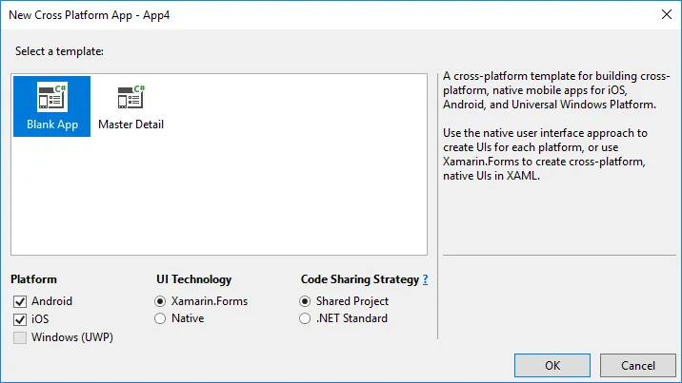Click the Blank App template label
682x383 pixels.
coord(52,125)
